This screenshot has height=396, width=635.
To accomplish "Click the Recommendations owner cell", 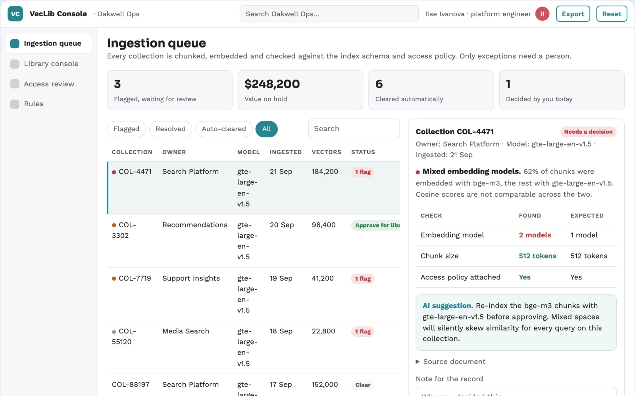I will (x=195, y=225).
